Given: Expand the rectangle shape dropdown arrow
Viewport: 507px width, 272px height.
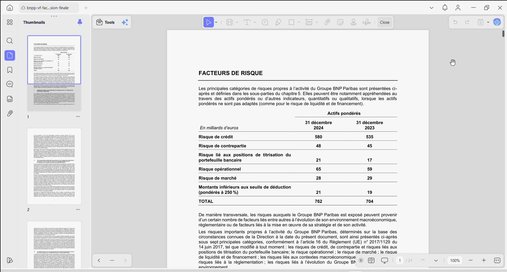Looking at the screenshot, I should click(x=299, y=22).
